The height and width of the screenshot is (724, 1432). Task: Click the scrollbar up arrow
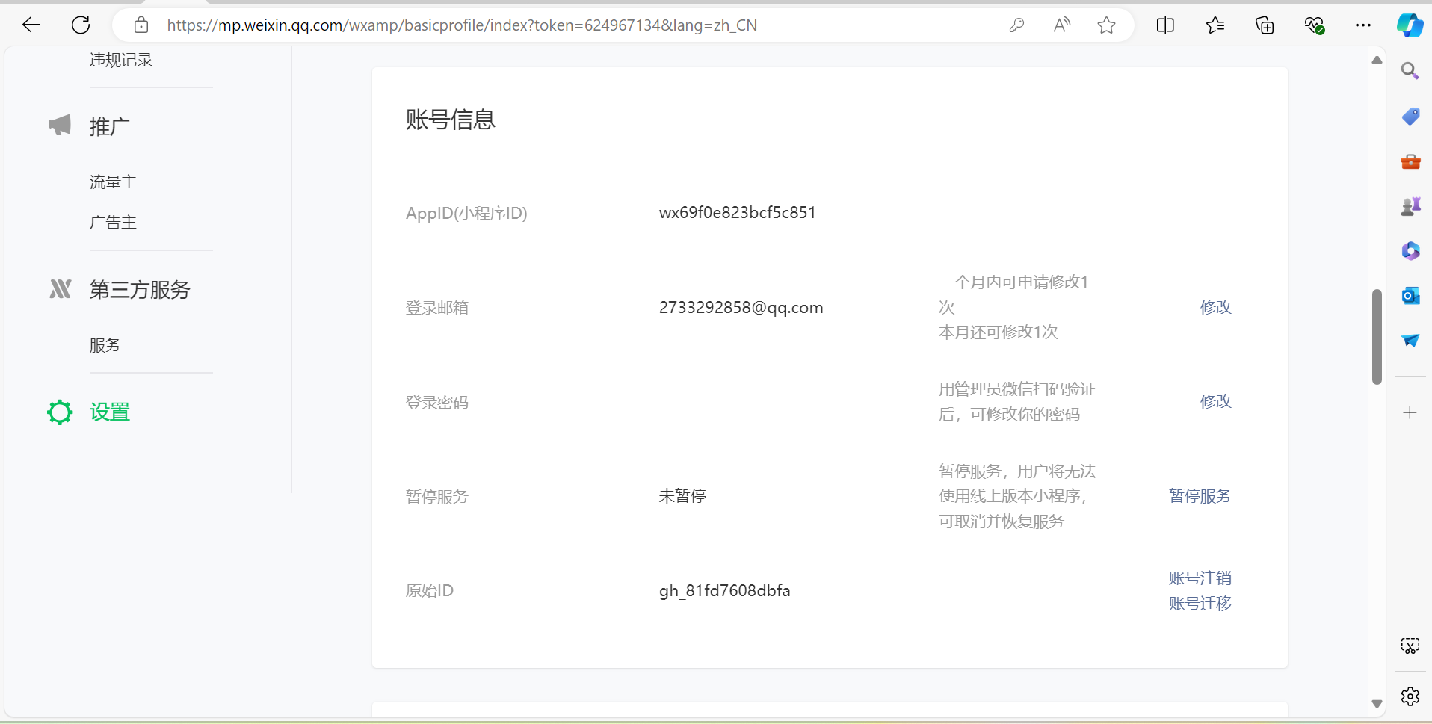(x=1377, y=60)
